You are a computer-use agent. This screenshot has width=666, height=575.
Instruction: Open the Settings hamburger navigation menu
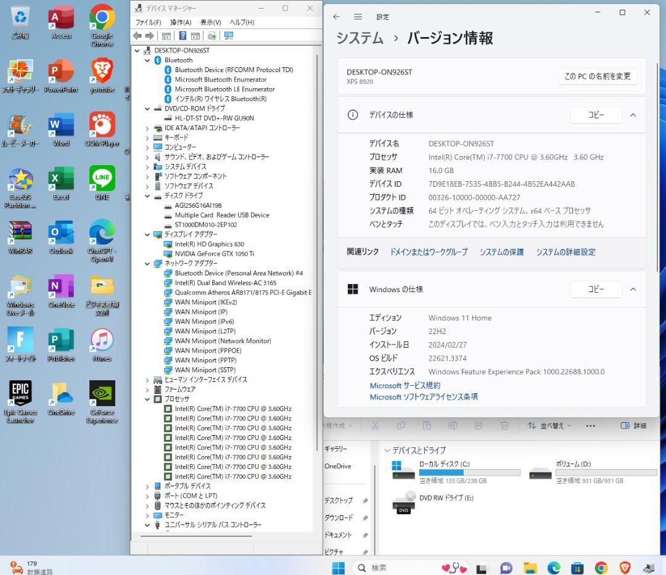pyautogui.click(x=358, y=17)
